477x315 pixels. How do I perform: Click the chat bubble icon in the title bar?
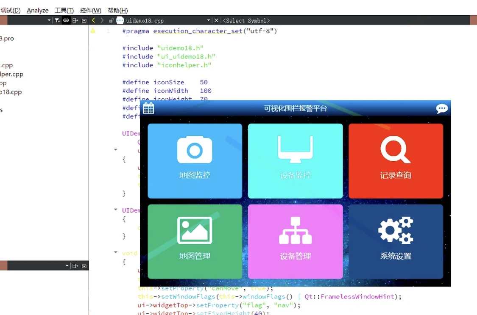pyautogui.click(x=442, y=109)
